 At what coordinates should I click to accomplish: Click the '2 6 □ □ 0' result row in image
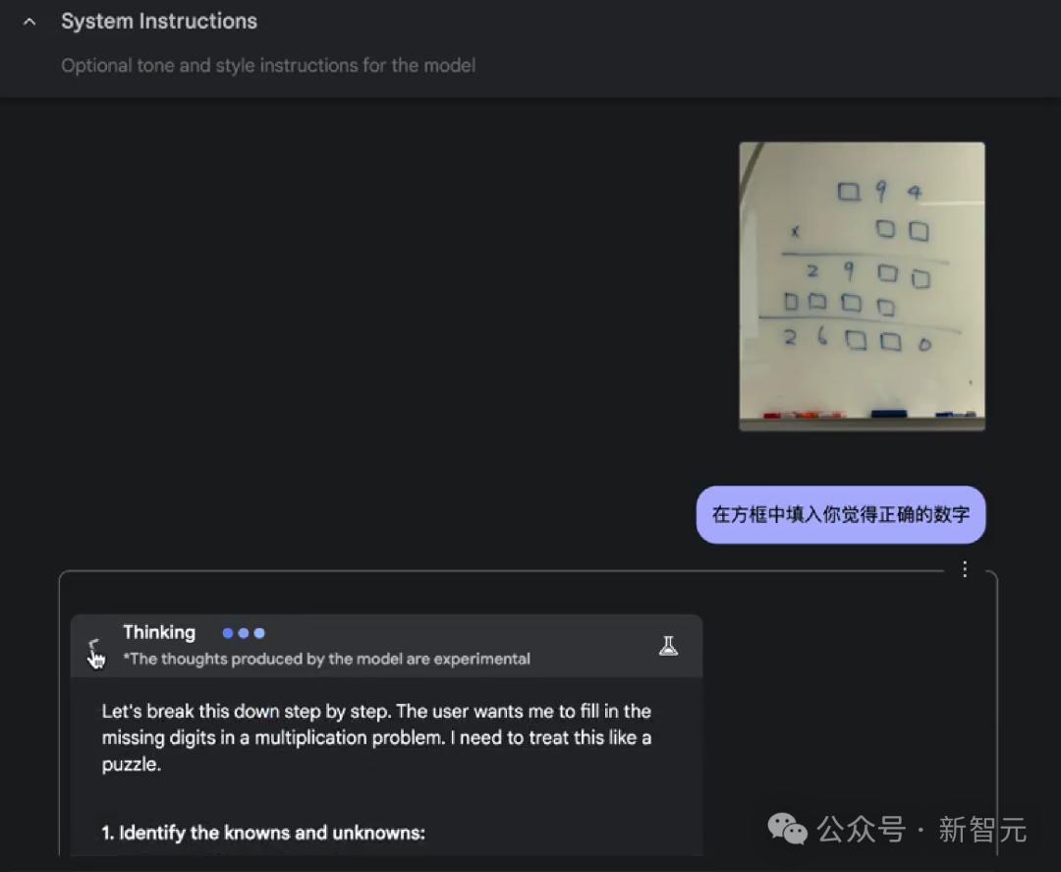click(x=857, y=338)
